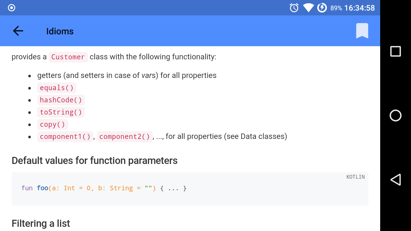
Task: Tap the component2() code item
Action: click(125, 137)
